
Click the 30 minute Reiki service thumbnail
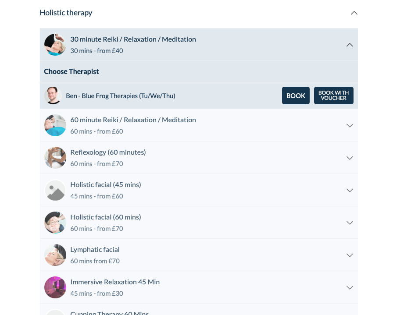[55, 45]
